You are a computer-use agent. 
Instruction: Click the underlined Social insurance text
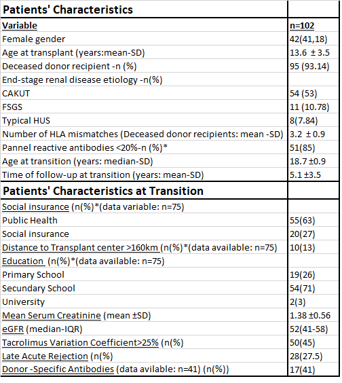coord(36,207)
